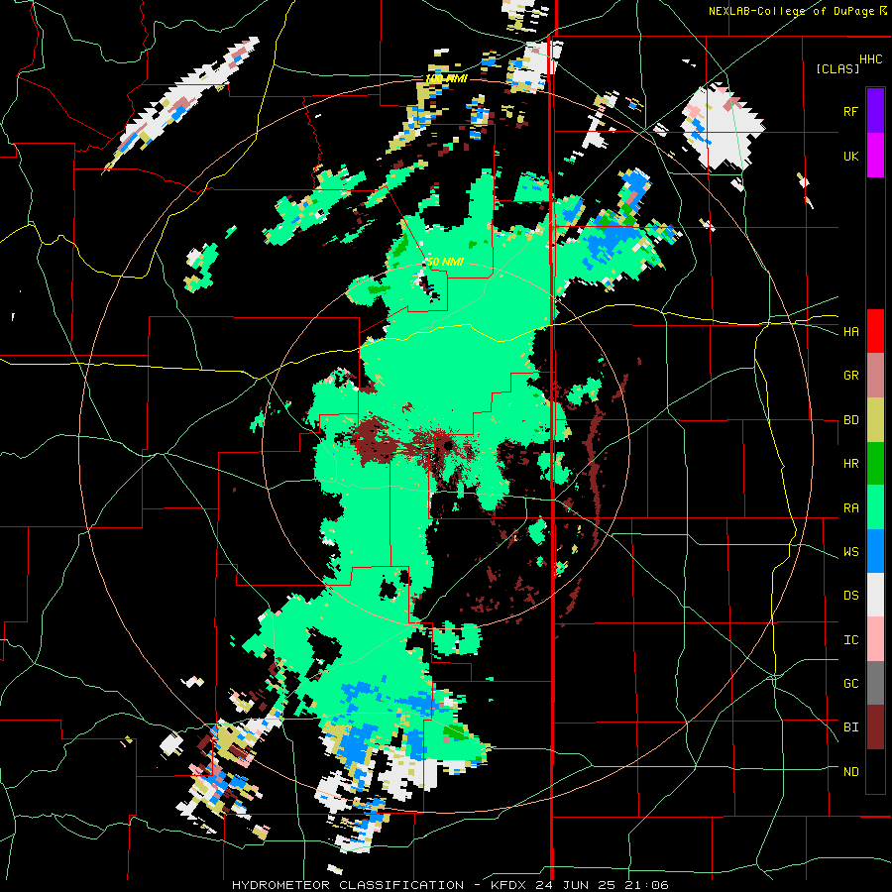Click the HYDROMETEOR CLASSIFICATION title text
The image size is (892, 892).
(348, 885)
